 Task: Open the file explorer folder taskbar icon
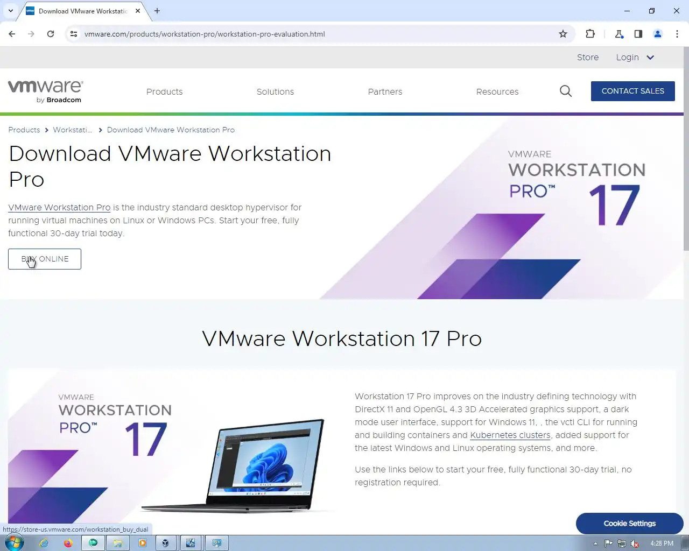point(117,543)
